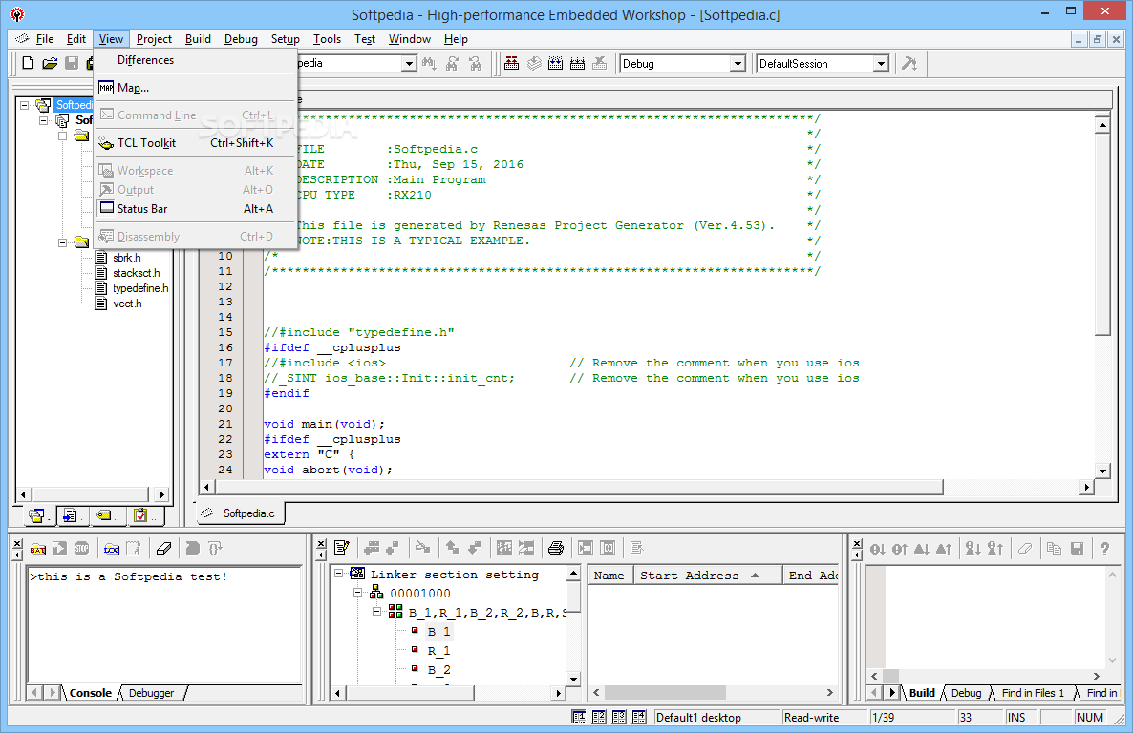1133x733 pixels.
Task: Click the Save File toolbar icon
Action: point(72,64)
